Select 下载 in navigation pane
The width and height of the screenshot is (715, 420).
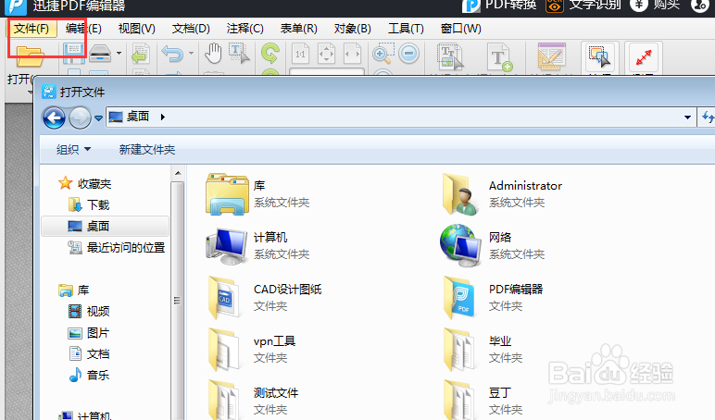pyautogui.click(x=89, y=205)
